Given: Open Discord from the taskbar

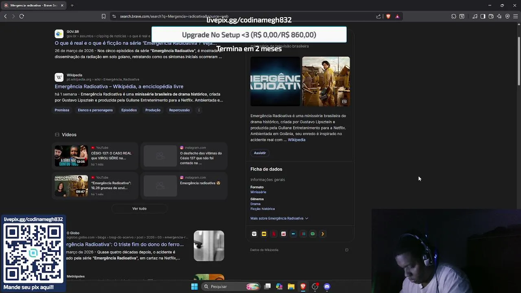Looking at the screenshot, I should click(x=327, y=286).
